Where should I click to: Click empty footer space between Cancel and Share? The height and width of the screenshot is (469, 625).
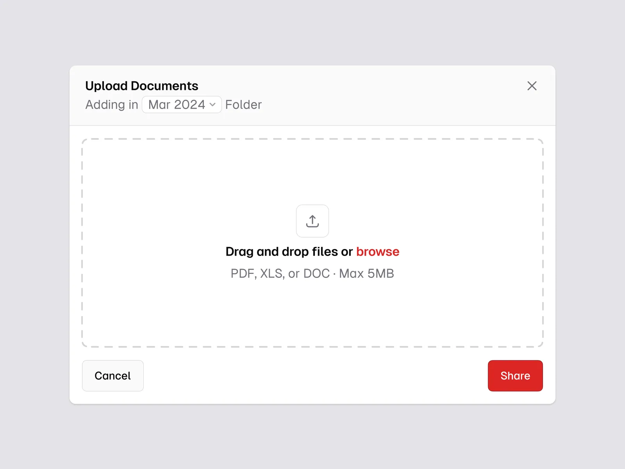point(312,376)
